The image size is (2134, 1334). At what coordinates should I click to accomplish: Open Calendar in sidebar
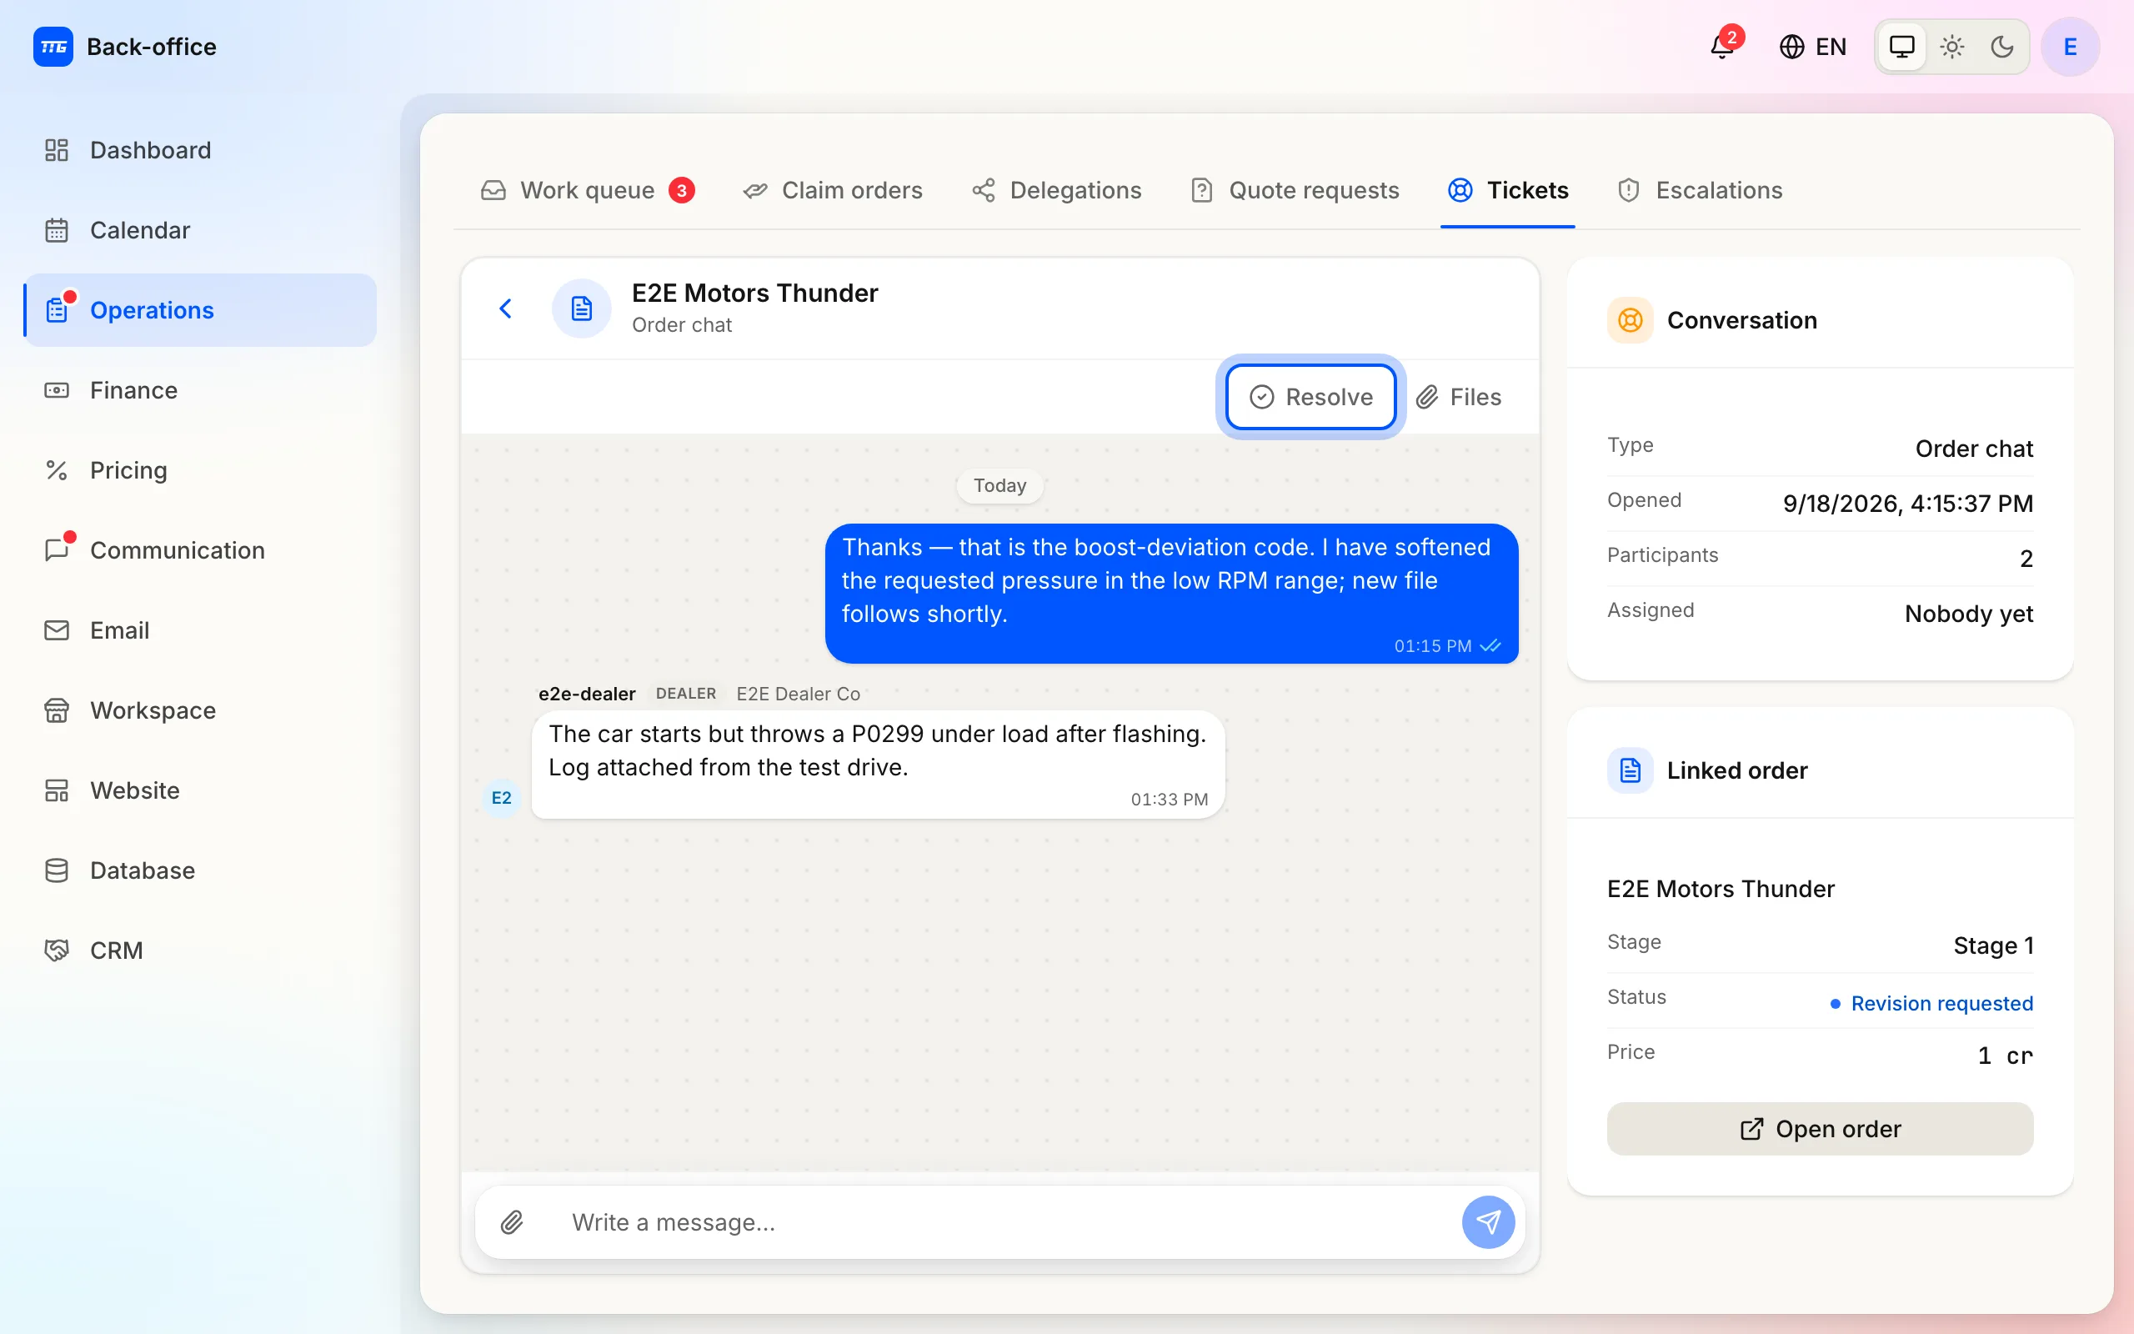200,230
